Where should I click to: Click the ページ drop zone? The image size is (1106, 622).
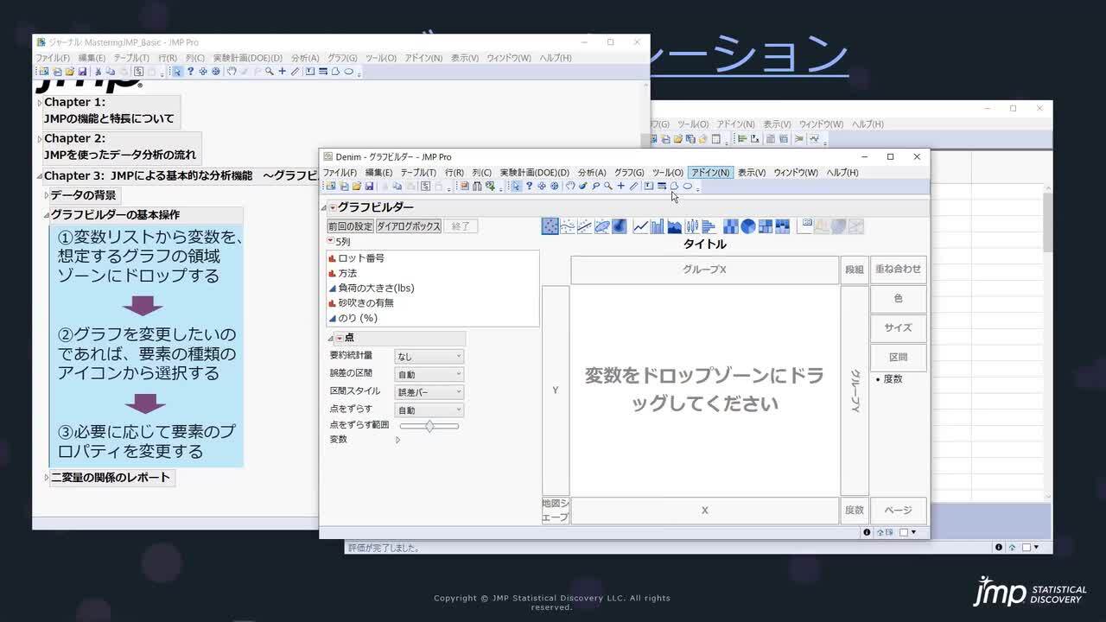(898, 511)
